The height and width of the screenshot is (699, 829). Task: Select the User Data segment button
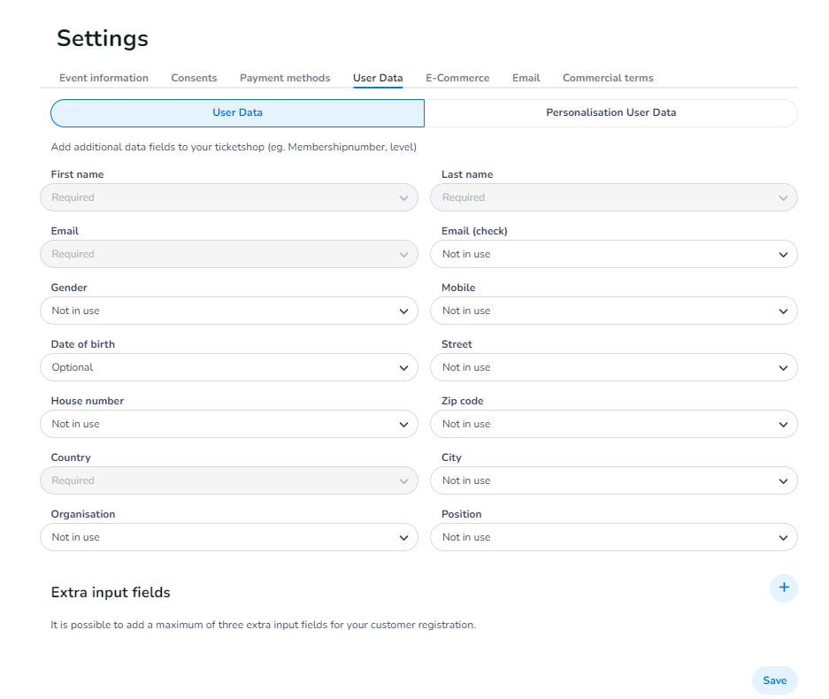tap(237, 113)
